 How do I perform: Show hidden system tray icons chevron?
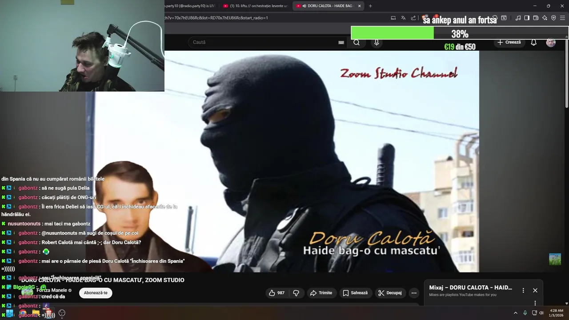pyautogui.click(x=516, y=313)
